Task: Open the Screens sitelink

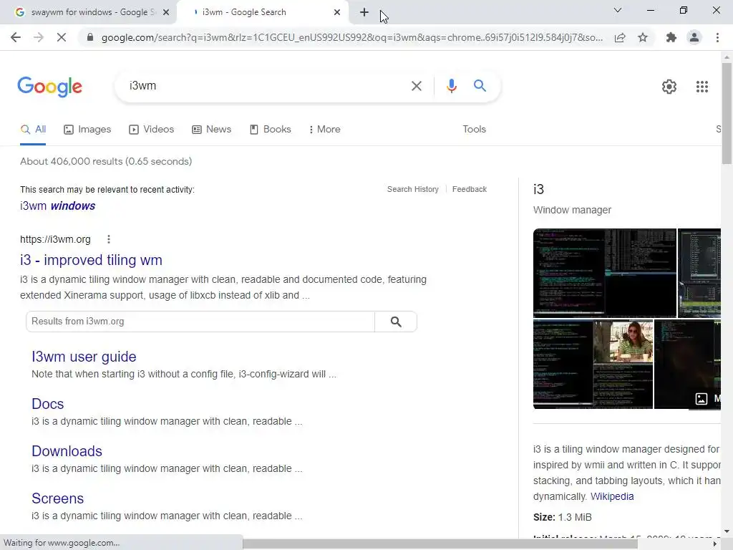Action: click(57, 498)
